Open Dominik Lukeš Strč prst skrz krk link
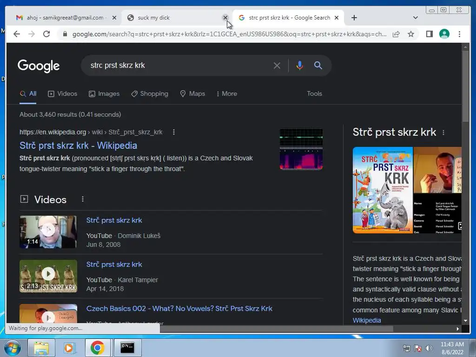This screenshot has width=476, height=357. point(114,220)
